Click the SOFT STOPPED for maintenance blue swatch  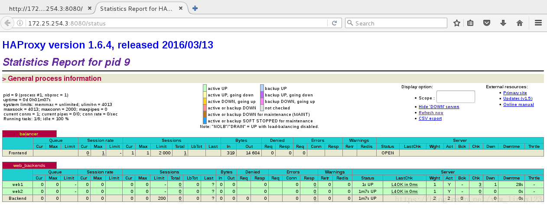pos(205,121)
